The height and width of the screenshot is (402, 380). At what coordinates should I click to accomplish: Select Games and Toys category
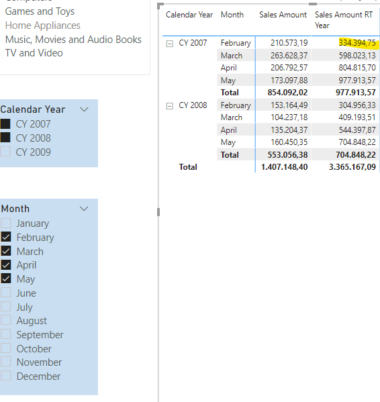40,11
